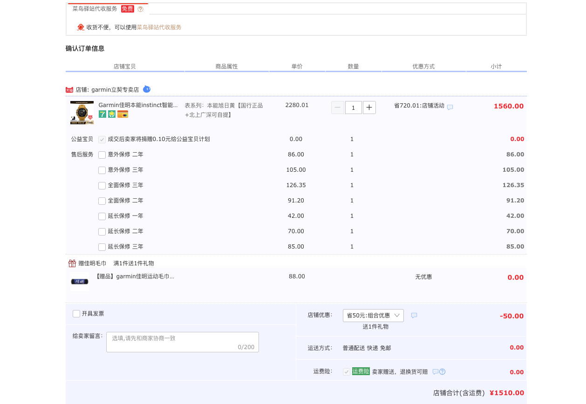586x404 pixels.
Task: Open Wangwang chat icon next to garmin立契专卖店
Action: point(147,89)
